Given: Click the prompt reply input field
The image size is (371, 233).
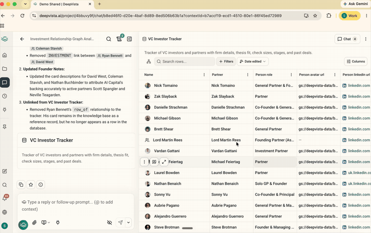Looking at the screenshot, I should [76, 206].
